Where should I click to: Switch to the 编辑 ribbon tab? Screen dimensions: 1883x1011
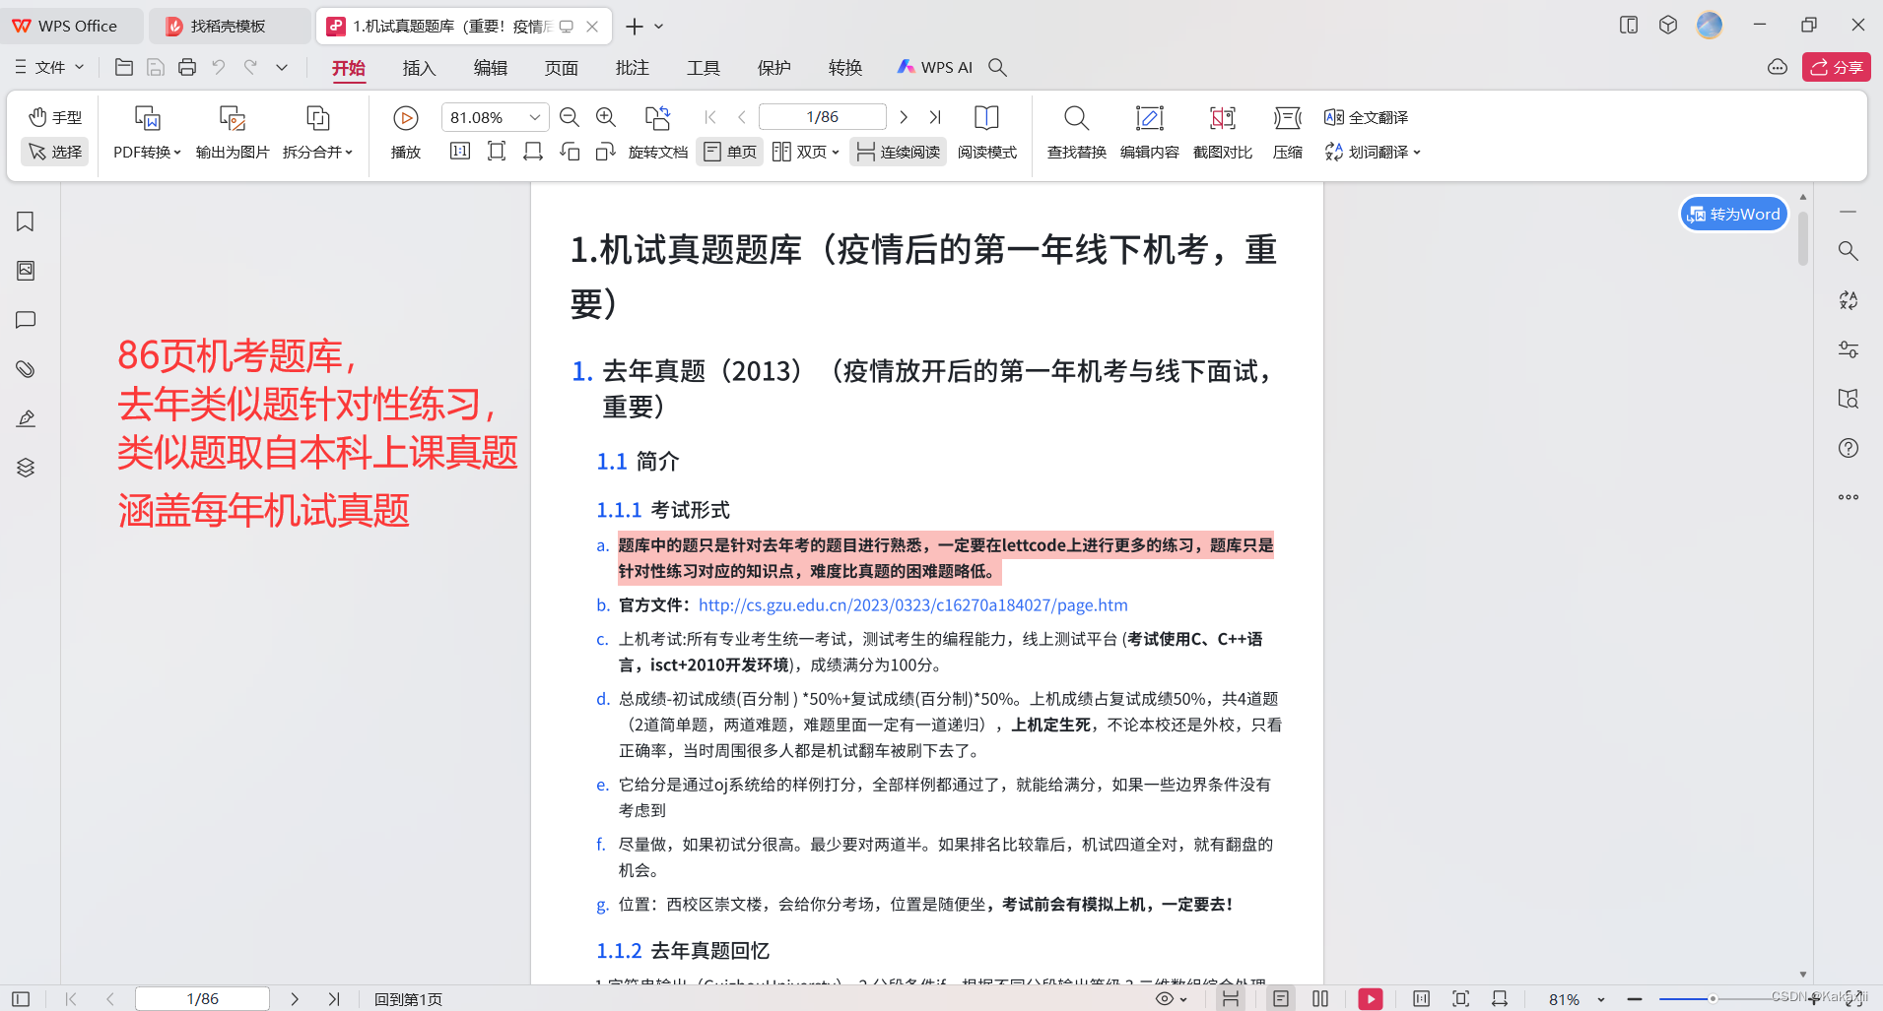click(490, 67)
